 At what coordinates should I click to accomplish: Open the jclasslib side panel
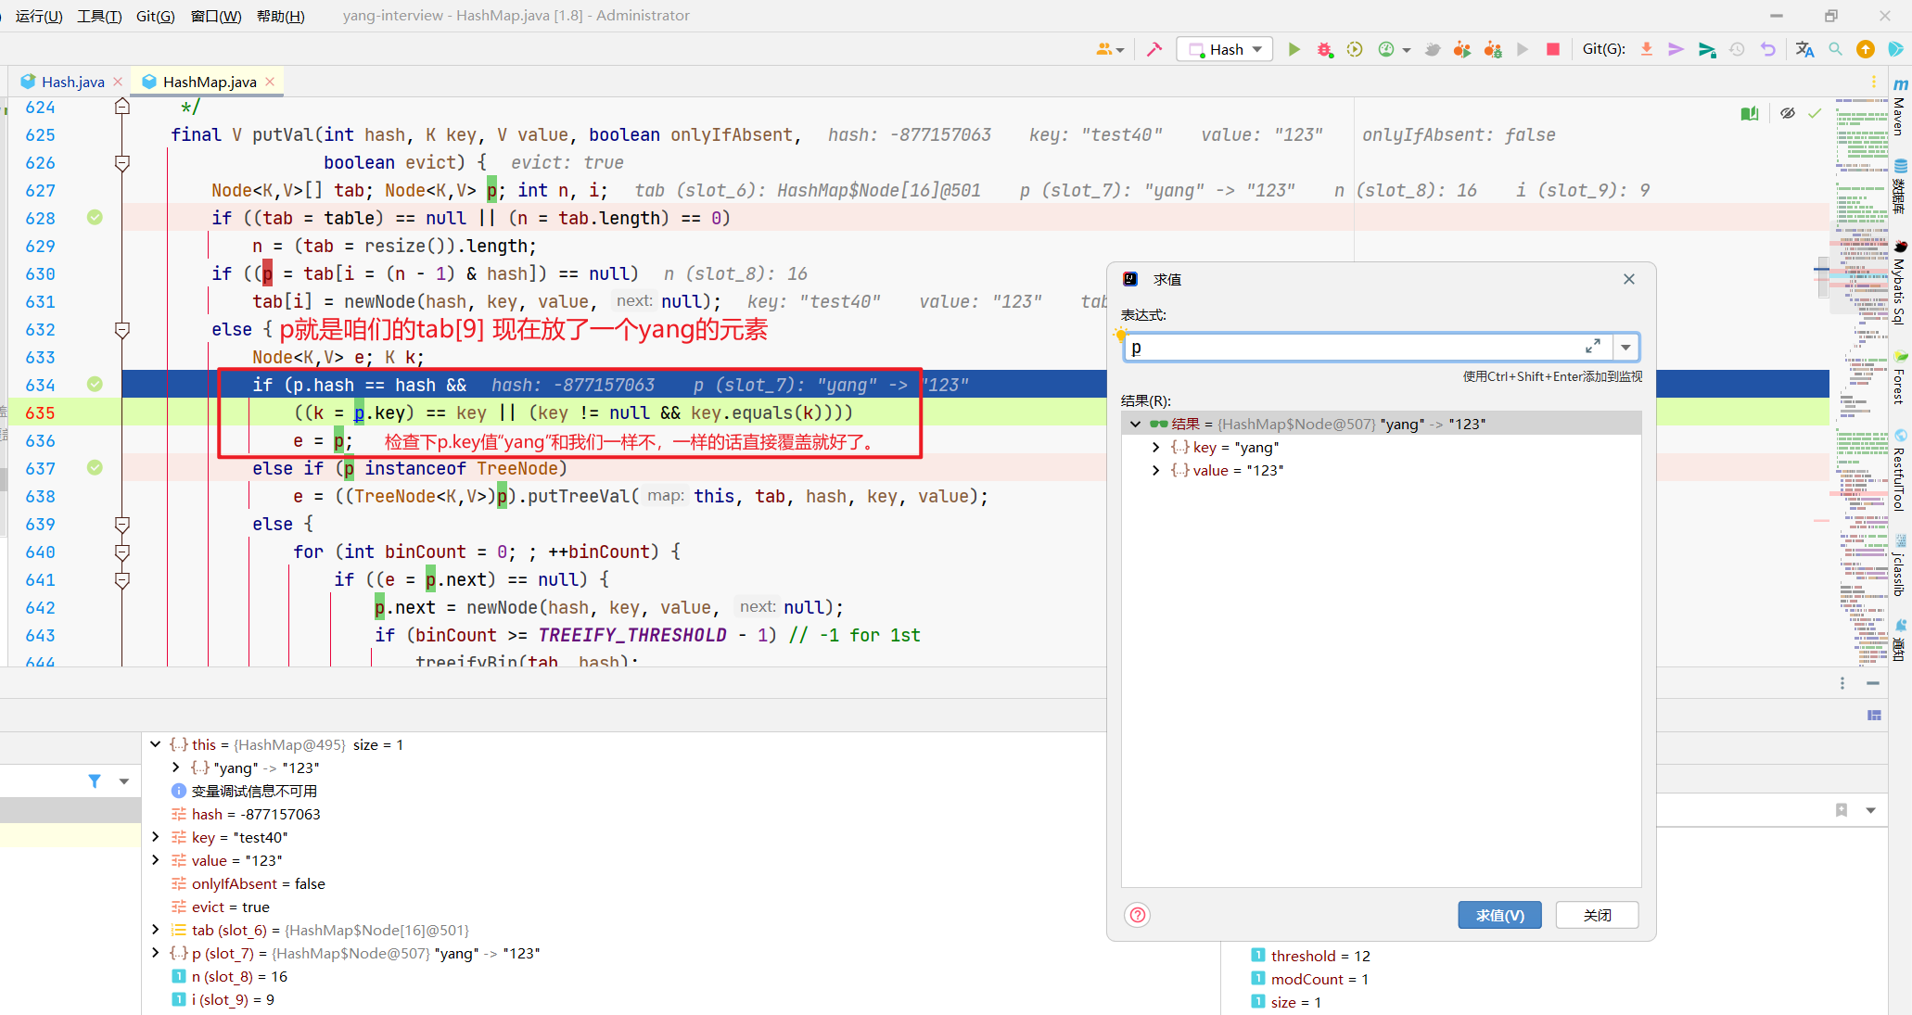[1900, 565]
